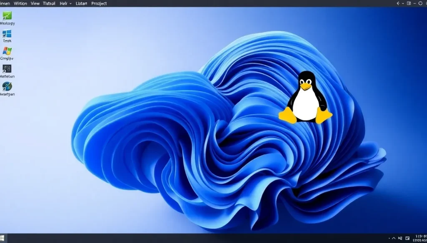
Task: Open the "Wirtion" menu
Action: pyautogui.click(x=20, y=3)
